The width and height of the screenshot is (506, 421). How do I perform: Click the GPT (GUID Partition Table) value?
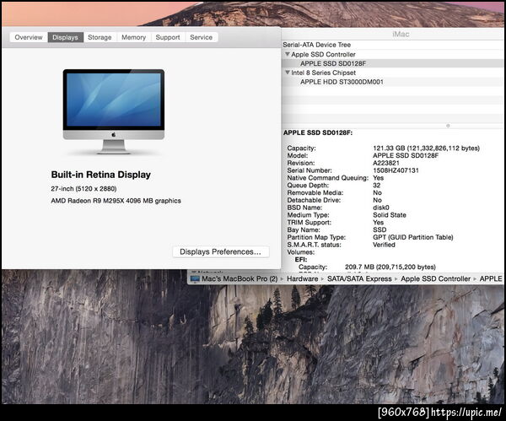[x=413, y=237]
